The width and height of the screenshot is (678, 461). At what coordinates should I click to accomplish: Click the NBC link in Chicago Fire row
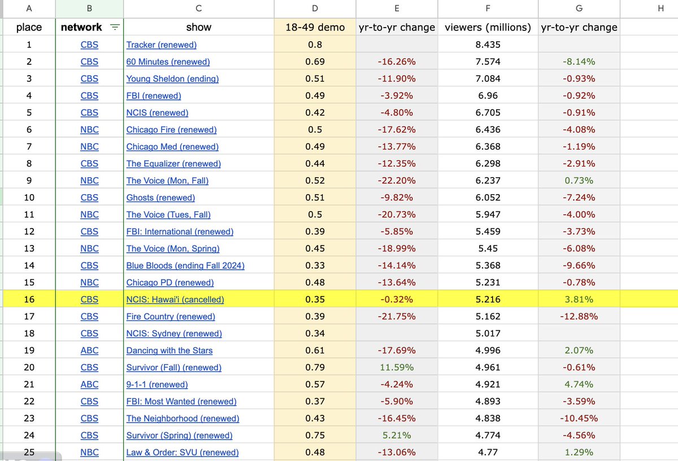[89, 129]
